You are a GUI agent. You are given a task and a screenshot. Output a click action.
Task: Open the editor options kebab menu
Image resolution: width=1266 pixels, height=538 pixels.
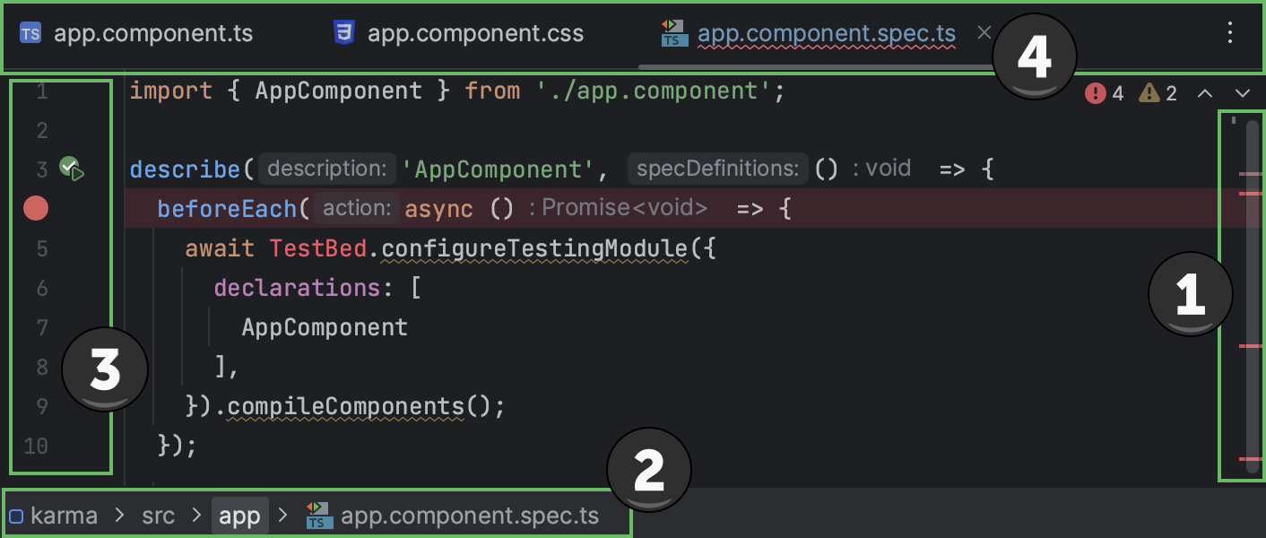(x=1229, y=32)
